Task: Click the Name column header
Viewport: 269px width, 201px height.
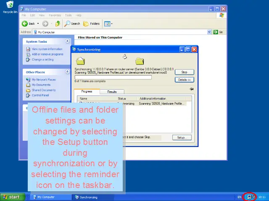Action: click(x=97, y=99)
